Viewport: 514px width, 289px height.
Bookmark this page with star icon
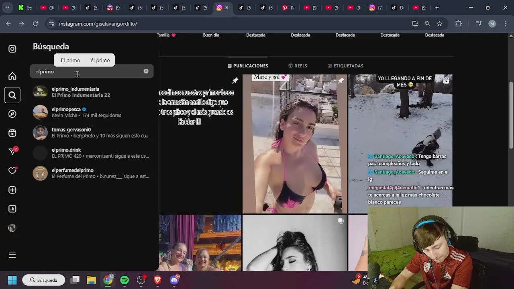439,24
